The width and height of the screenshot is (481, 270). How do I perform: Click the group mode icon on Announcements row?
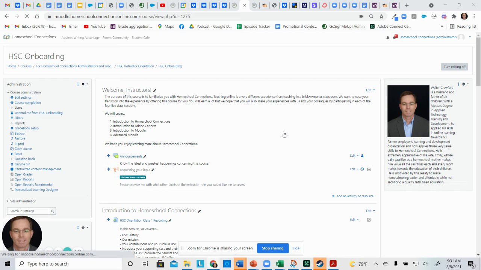coord(362,156)
